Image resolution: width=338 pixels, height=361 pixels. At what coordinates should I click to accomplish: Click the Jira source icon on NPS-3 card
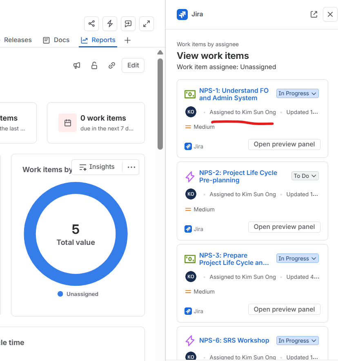click(x=188, y=311)
